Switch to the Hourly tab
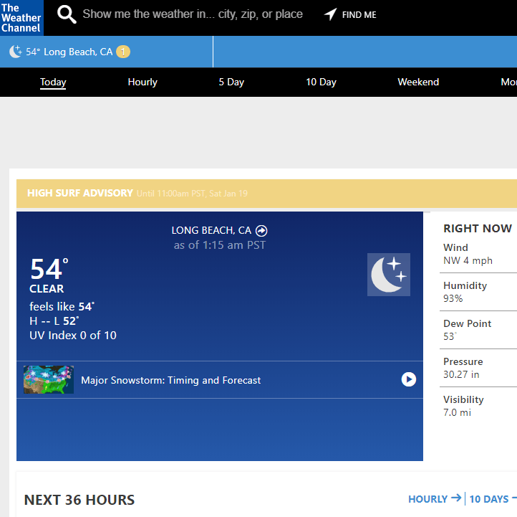Screen dimensions: 517x517 point(142,82)
